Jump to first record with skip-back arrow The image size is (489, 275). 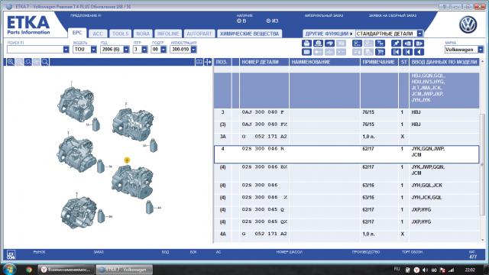(x=396, y=52)
